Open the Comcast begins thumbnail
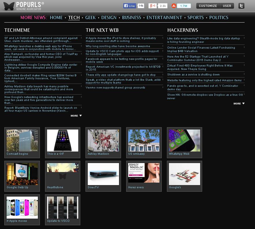Viewport: 255px width, 229px height. coord(22,141)
